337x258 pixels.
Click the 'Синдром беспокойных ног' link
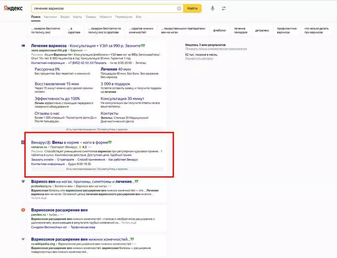pyautogui.click(x=49, y=227)
